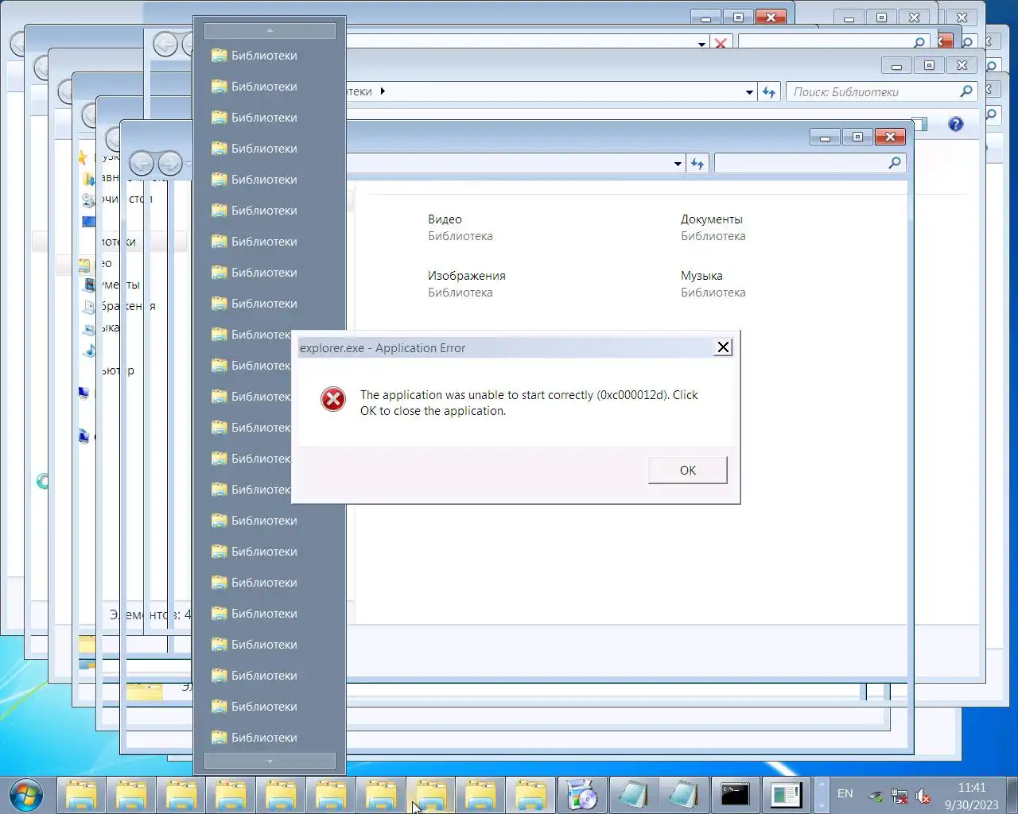Open the Музыка library

tap(713, 284)
